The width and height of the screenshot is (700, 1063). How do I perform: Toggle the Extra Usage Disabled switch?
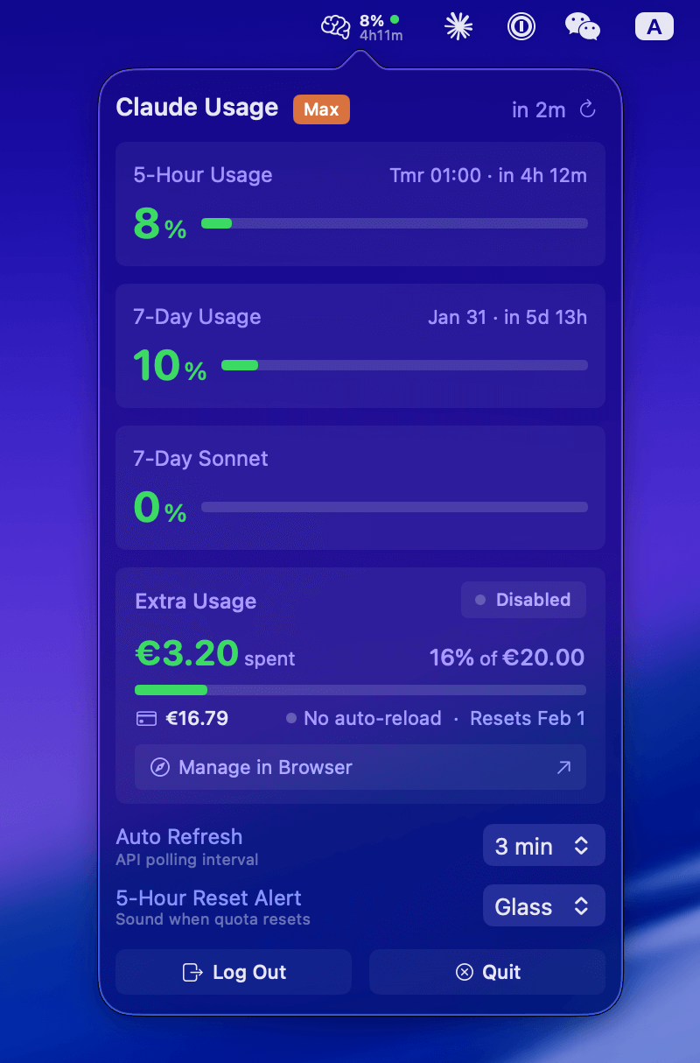coord(523,601)
